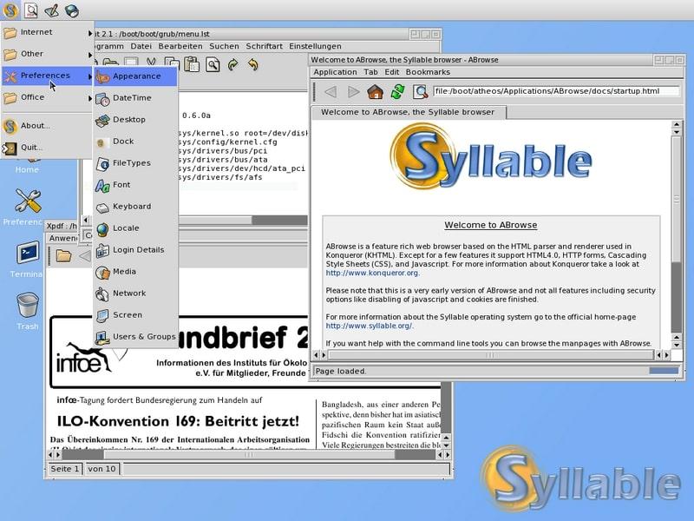
Task: Click the Syllable dock menu icon
Action: click(x=10, y=10)
